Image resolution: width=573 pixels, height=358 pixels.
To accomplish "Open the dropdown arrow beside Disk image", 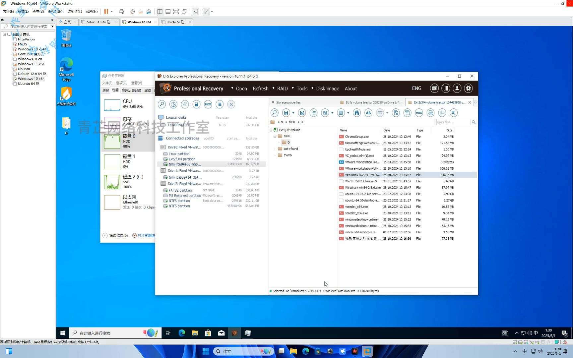I will (312, 88).
